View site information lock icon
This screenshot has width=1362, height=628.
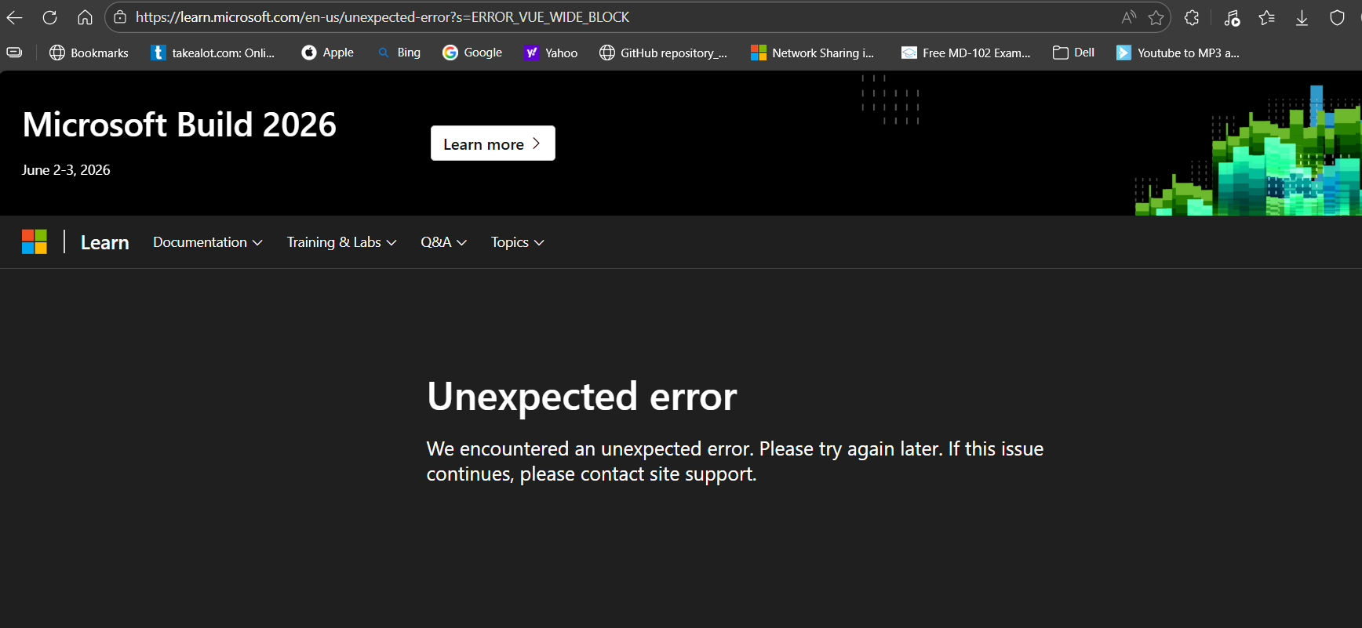120,17
